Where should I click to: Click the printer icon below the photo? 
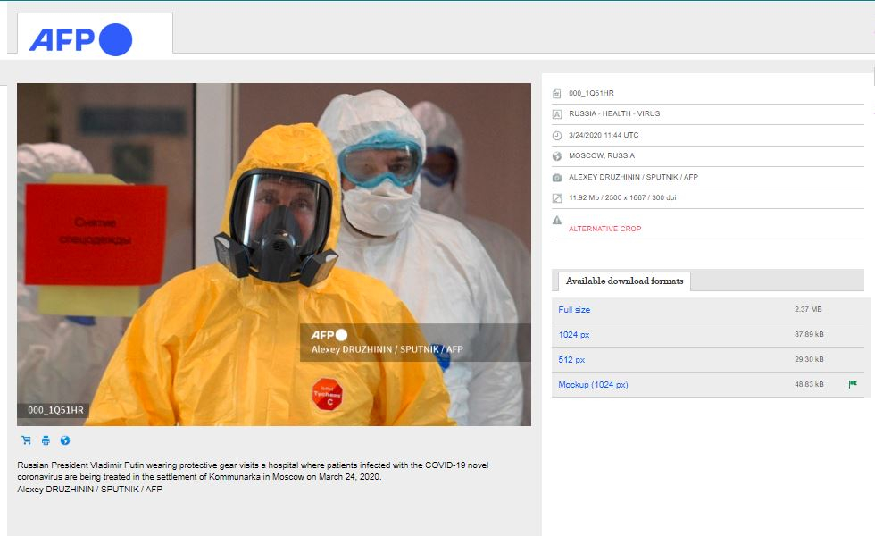tap(46, 440)
